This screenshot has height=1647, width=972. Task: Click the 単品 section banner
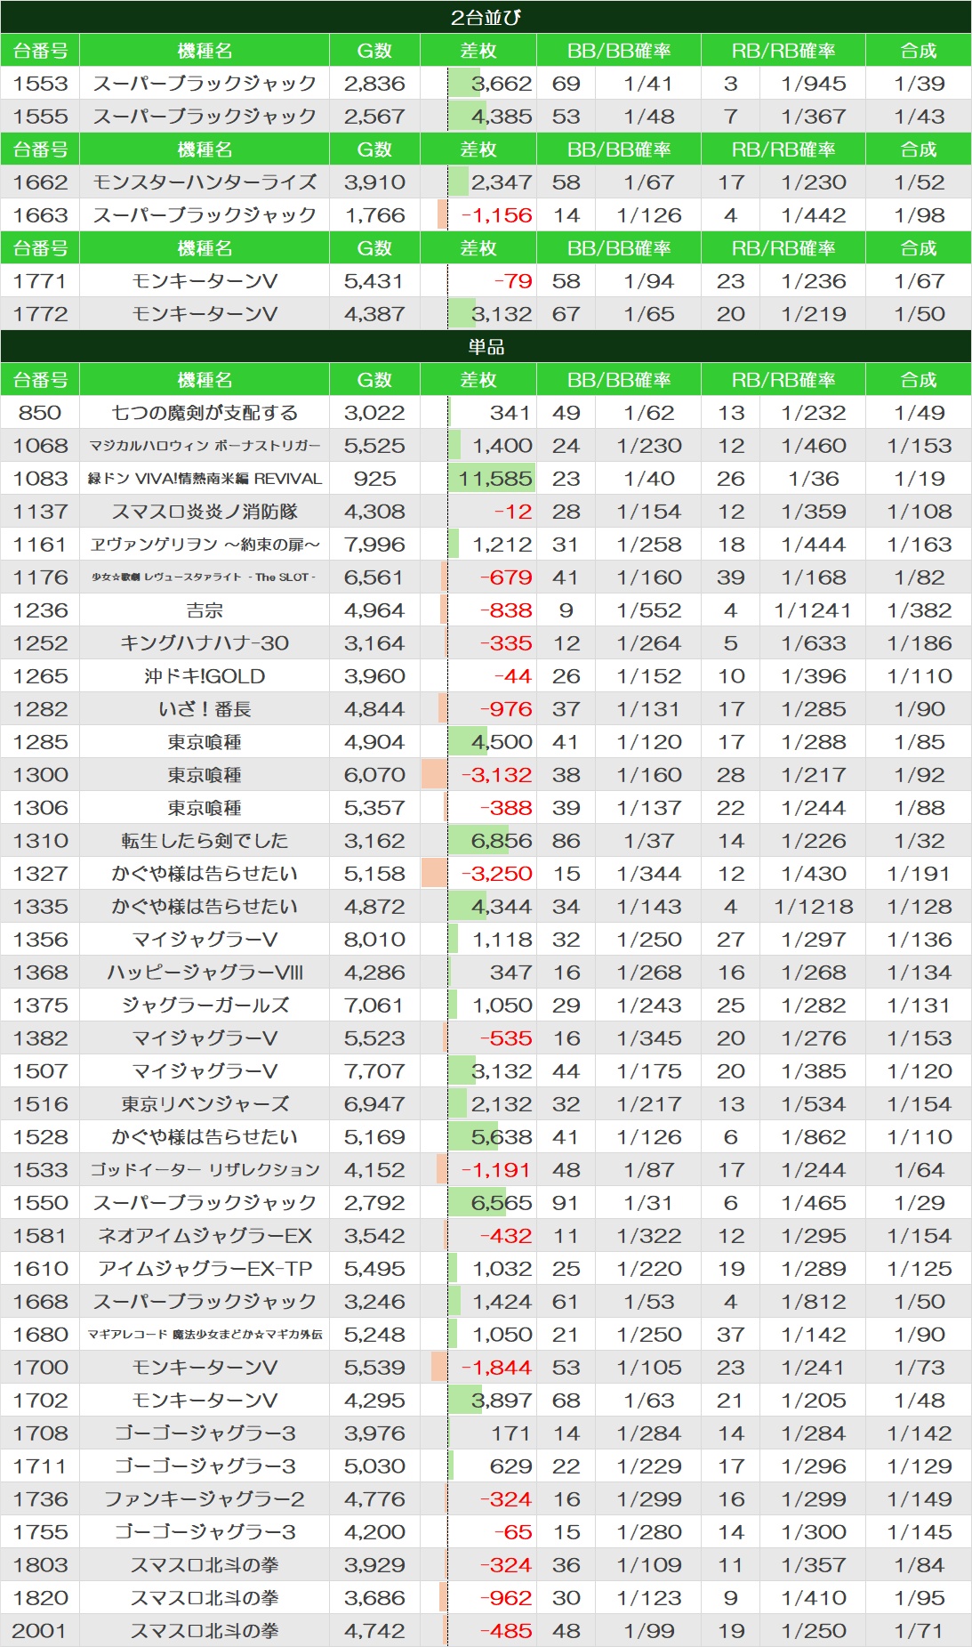pyautogui.click(x=486, y=346)
